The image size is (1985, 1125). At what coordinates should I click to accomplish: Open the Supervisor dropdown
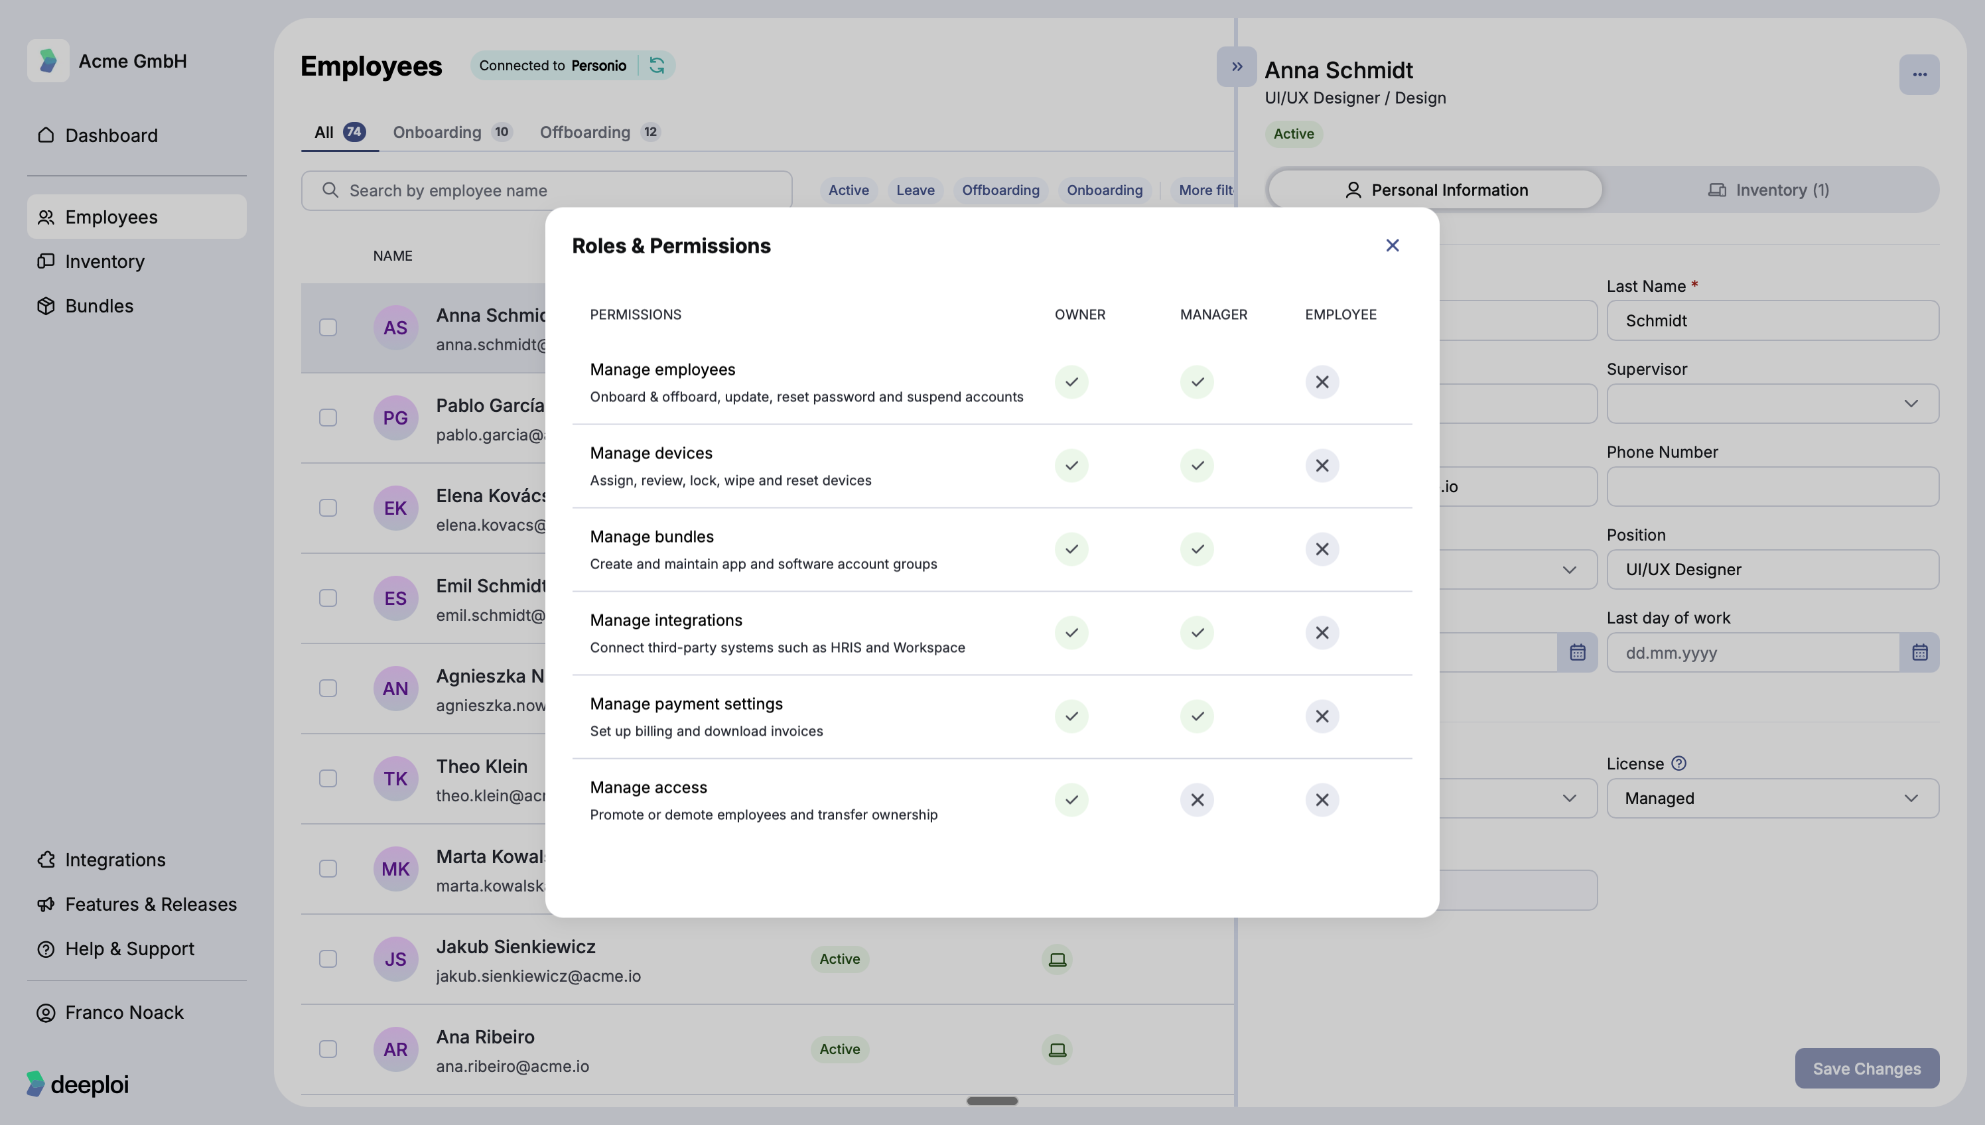pos(1772,403)
